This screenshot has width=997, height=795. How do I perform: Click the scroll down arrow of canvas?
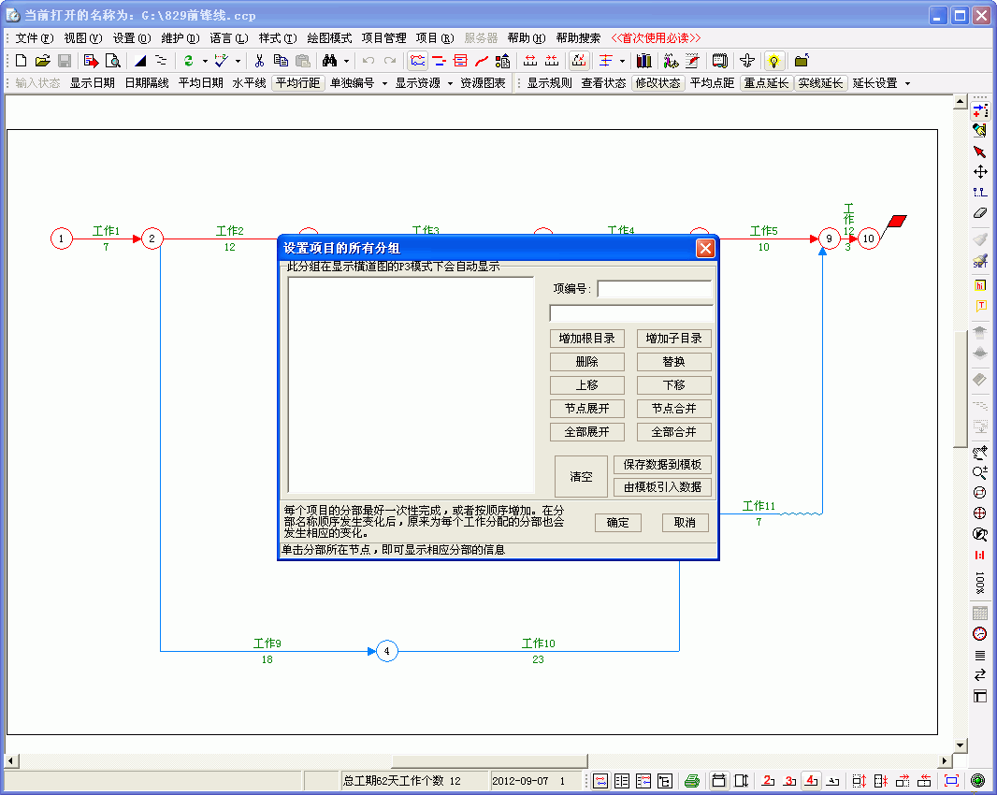click(x=961, y=744)
